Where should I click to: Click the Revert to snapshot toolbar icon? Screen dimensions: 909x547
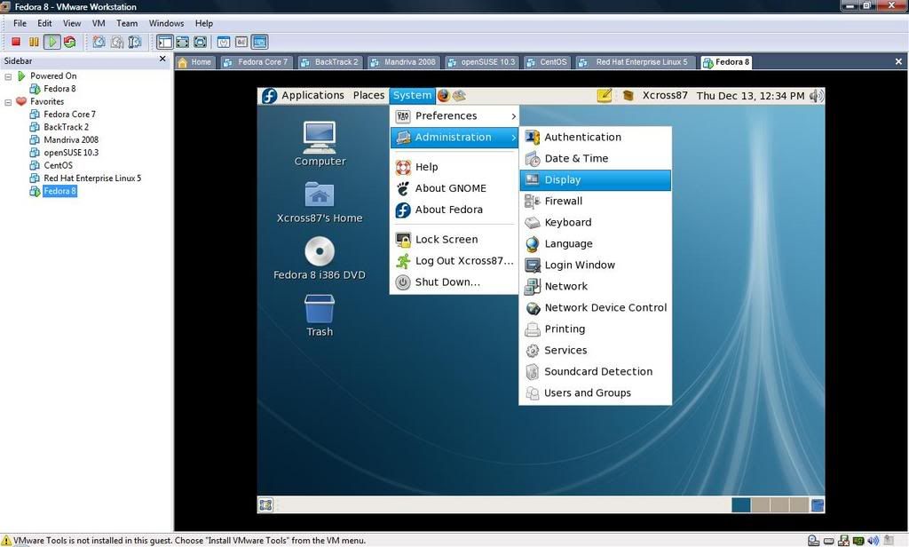pos(117,42)
